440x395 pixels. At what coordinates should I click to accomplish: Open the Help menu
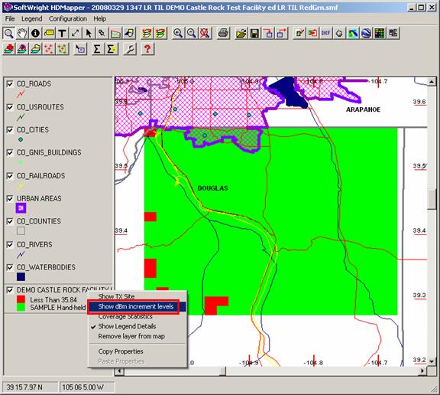click(x=99, y=19)
